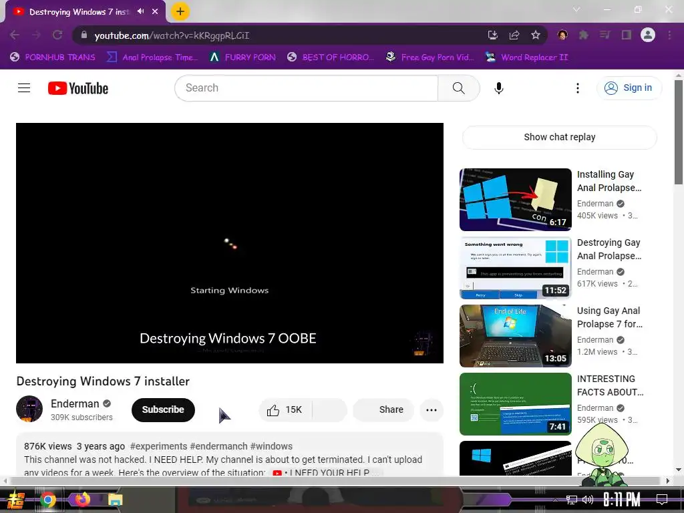The image size is (684, 513).
Task: Click the address bar URL
Action: tap(172, 35)
